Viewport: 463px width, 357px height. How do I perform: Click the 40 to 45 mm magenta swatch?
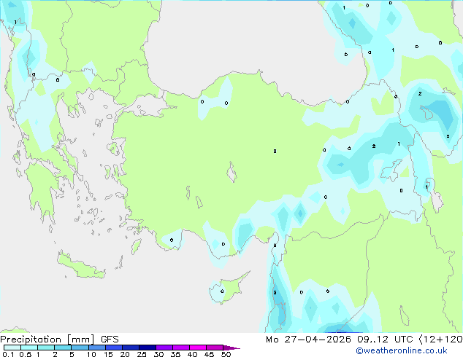pyautogui.click(x=198, y=348)
